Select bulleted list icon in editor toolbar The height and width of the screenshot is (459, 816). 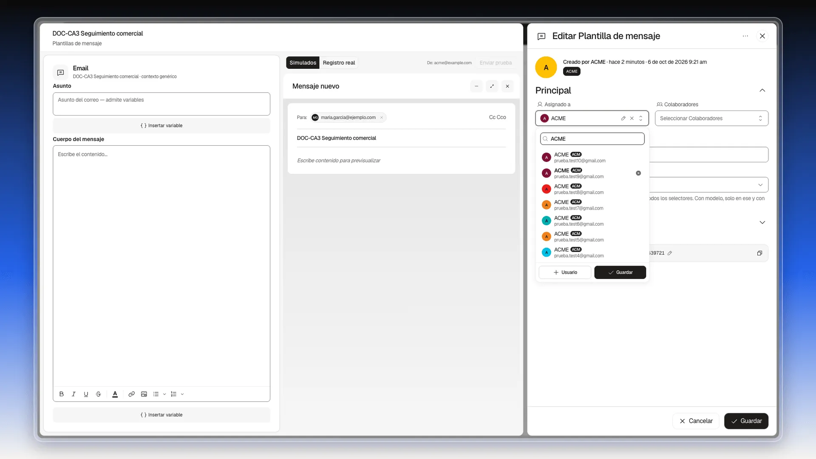coord(156,394)
